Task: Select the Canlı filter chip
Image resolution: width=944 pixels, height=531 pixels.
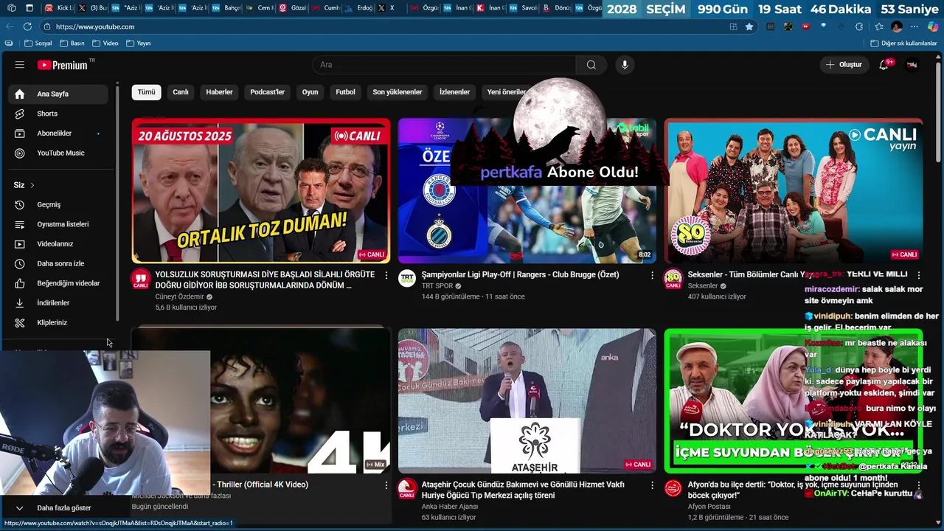Action: click(181, 92)
